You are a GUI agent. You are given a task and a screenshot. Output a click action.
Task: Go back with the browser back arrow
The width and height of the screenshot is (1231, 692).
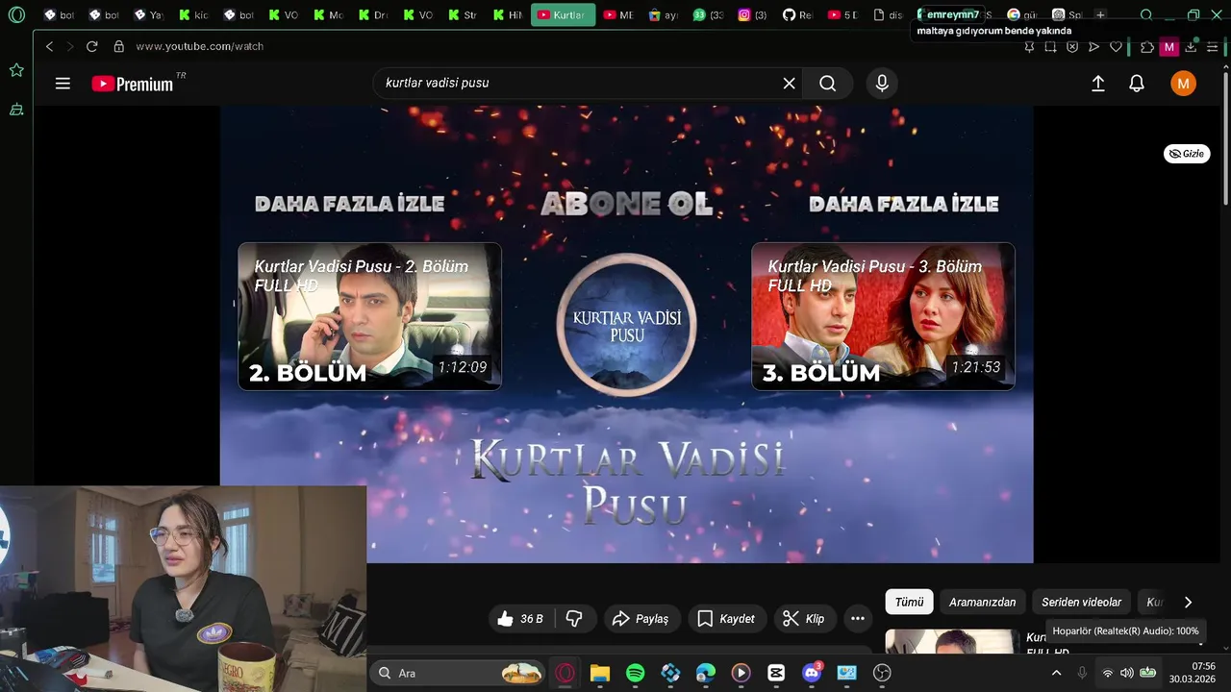coord(49,46)
